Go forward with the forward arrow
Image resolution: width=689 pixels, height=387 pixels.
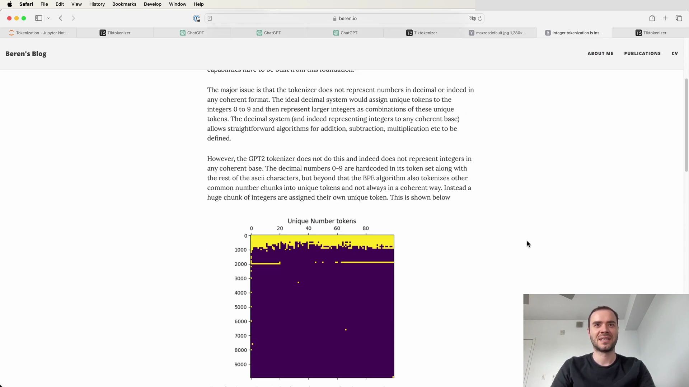tap(73, 18)
